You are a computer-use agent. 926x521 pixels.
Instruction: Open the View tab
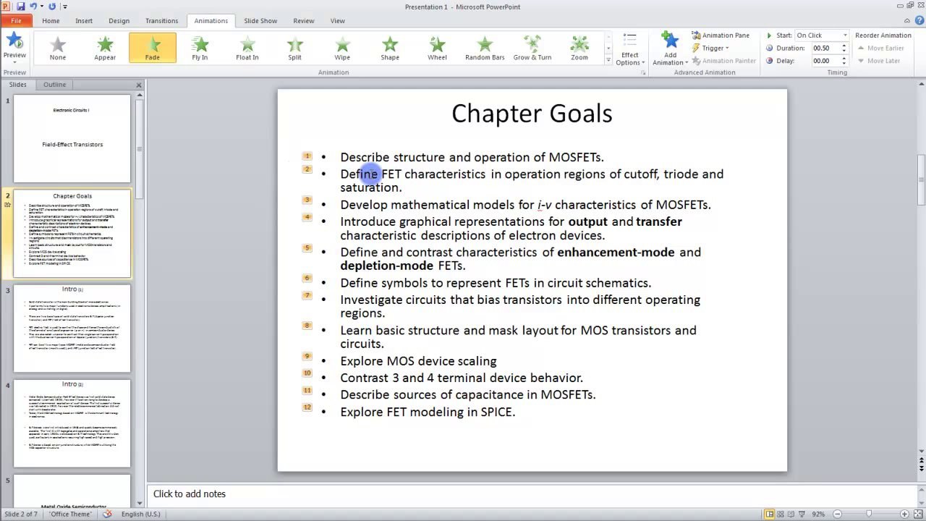tap(338, 21)
